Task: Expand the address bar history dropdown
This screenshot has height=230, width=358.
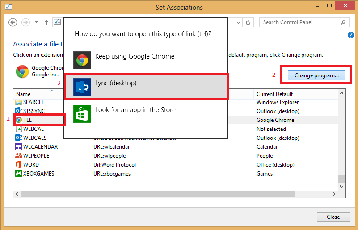Action: pos(238,23)
